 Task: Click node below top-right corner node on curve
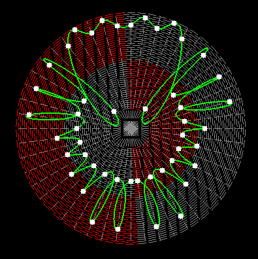182,39
